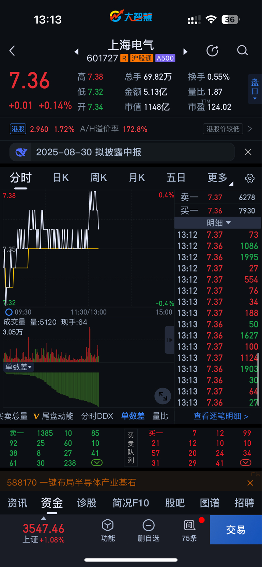Screen dimensions: 262x567
Task: Open the 诊股 tab
Action: tap(87, 503)
